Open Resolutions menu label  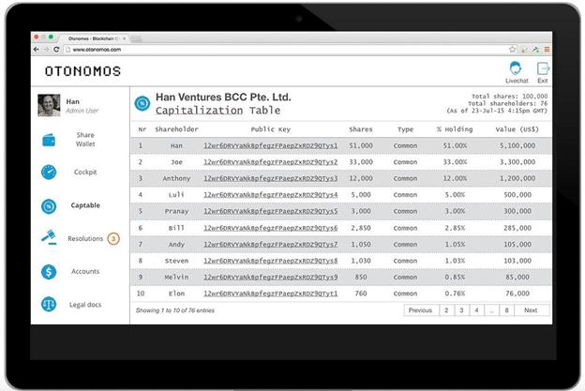[85, 238]
